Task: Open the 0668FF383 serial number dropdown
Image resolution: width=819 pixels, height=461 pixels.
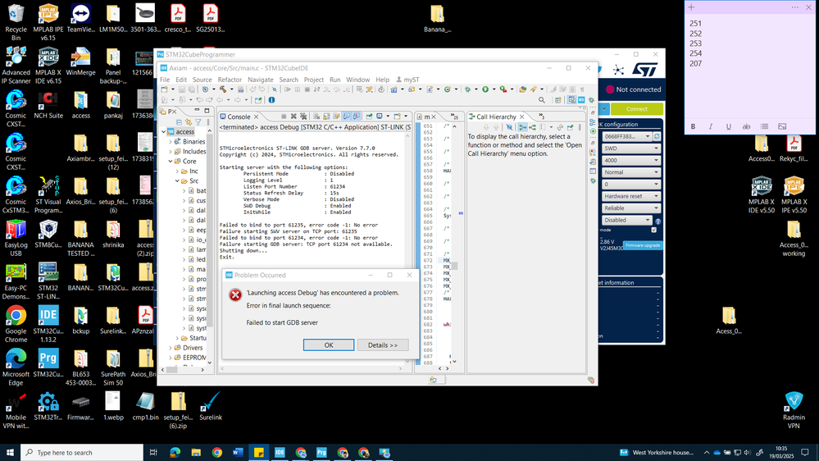Action: (x=626, y=136)
